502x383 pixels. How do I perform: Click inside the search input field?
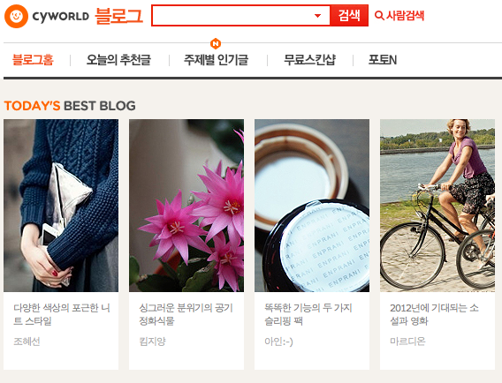232,15
